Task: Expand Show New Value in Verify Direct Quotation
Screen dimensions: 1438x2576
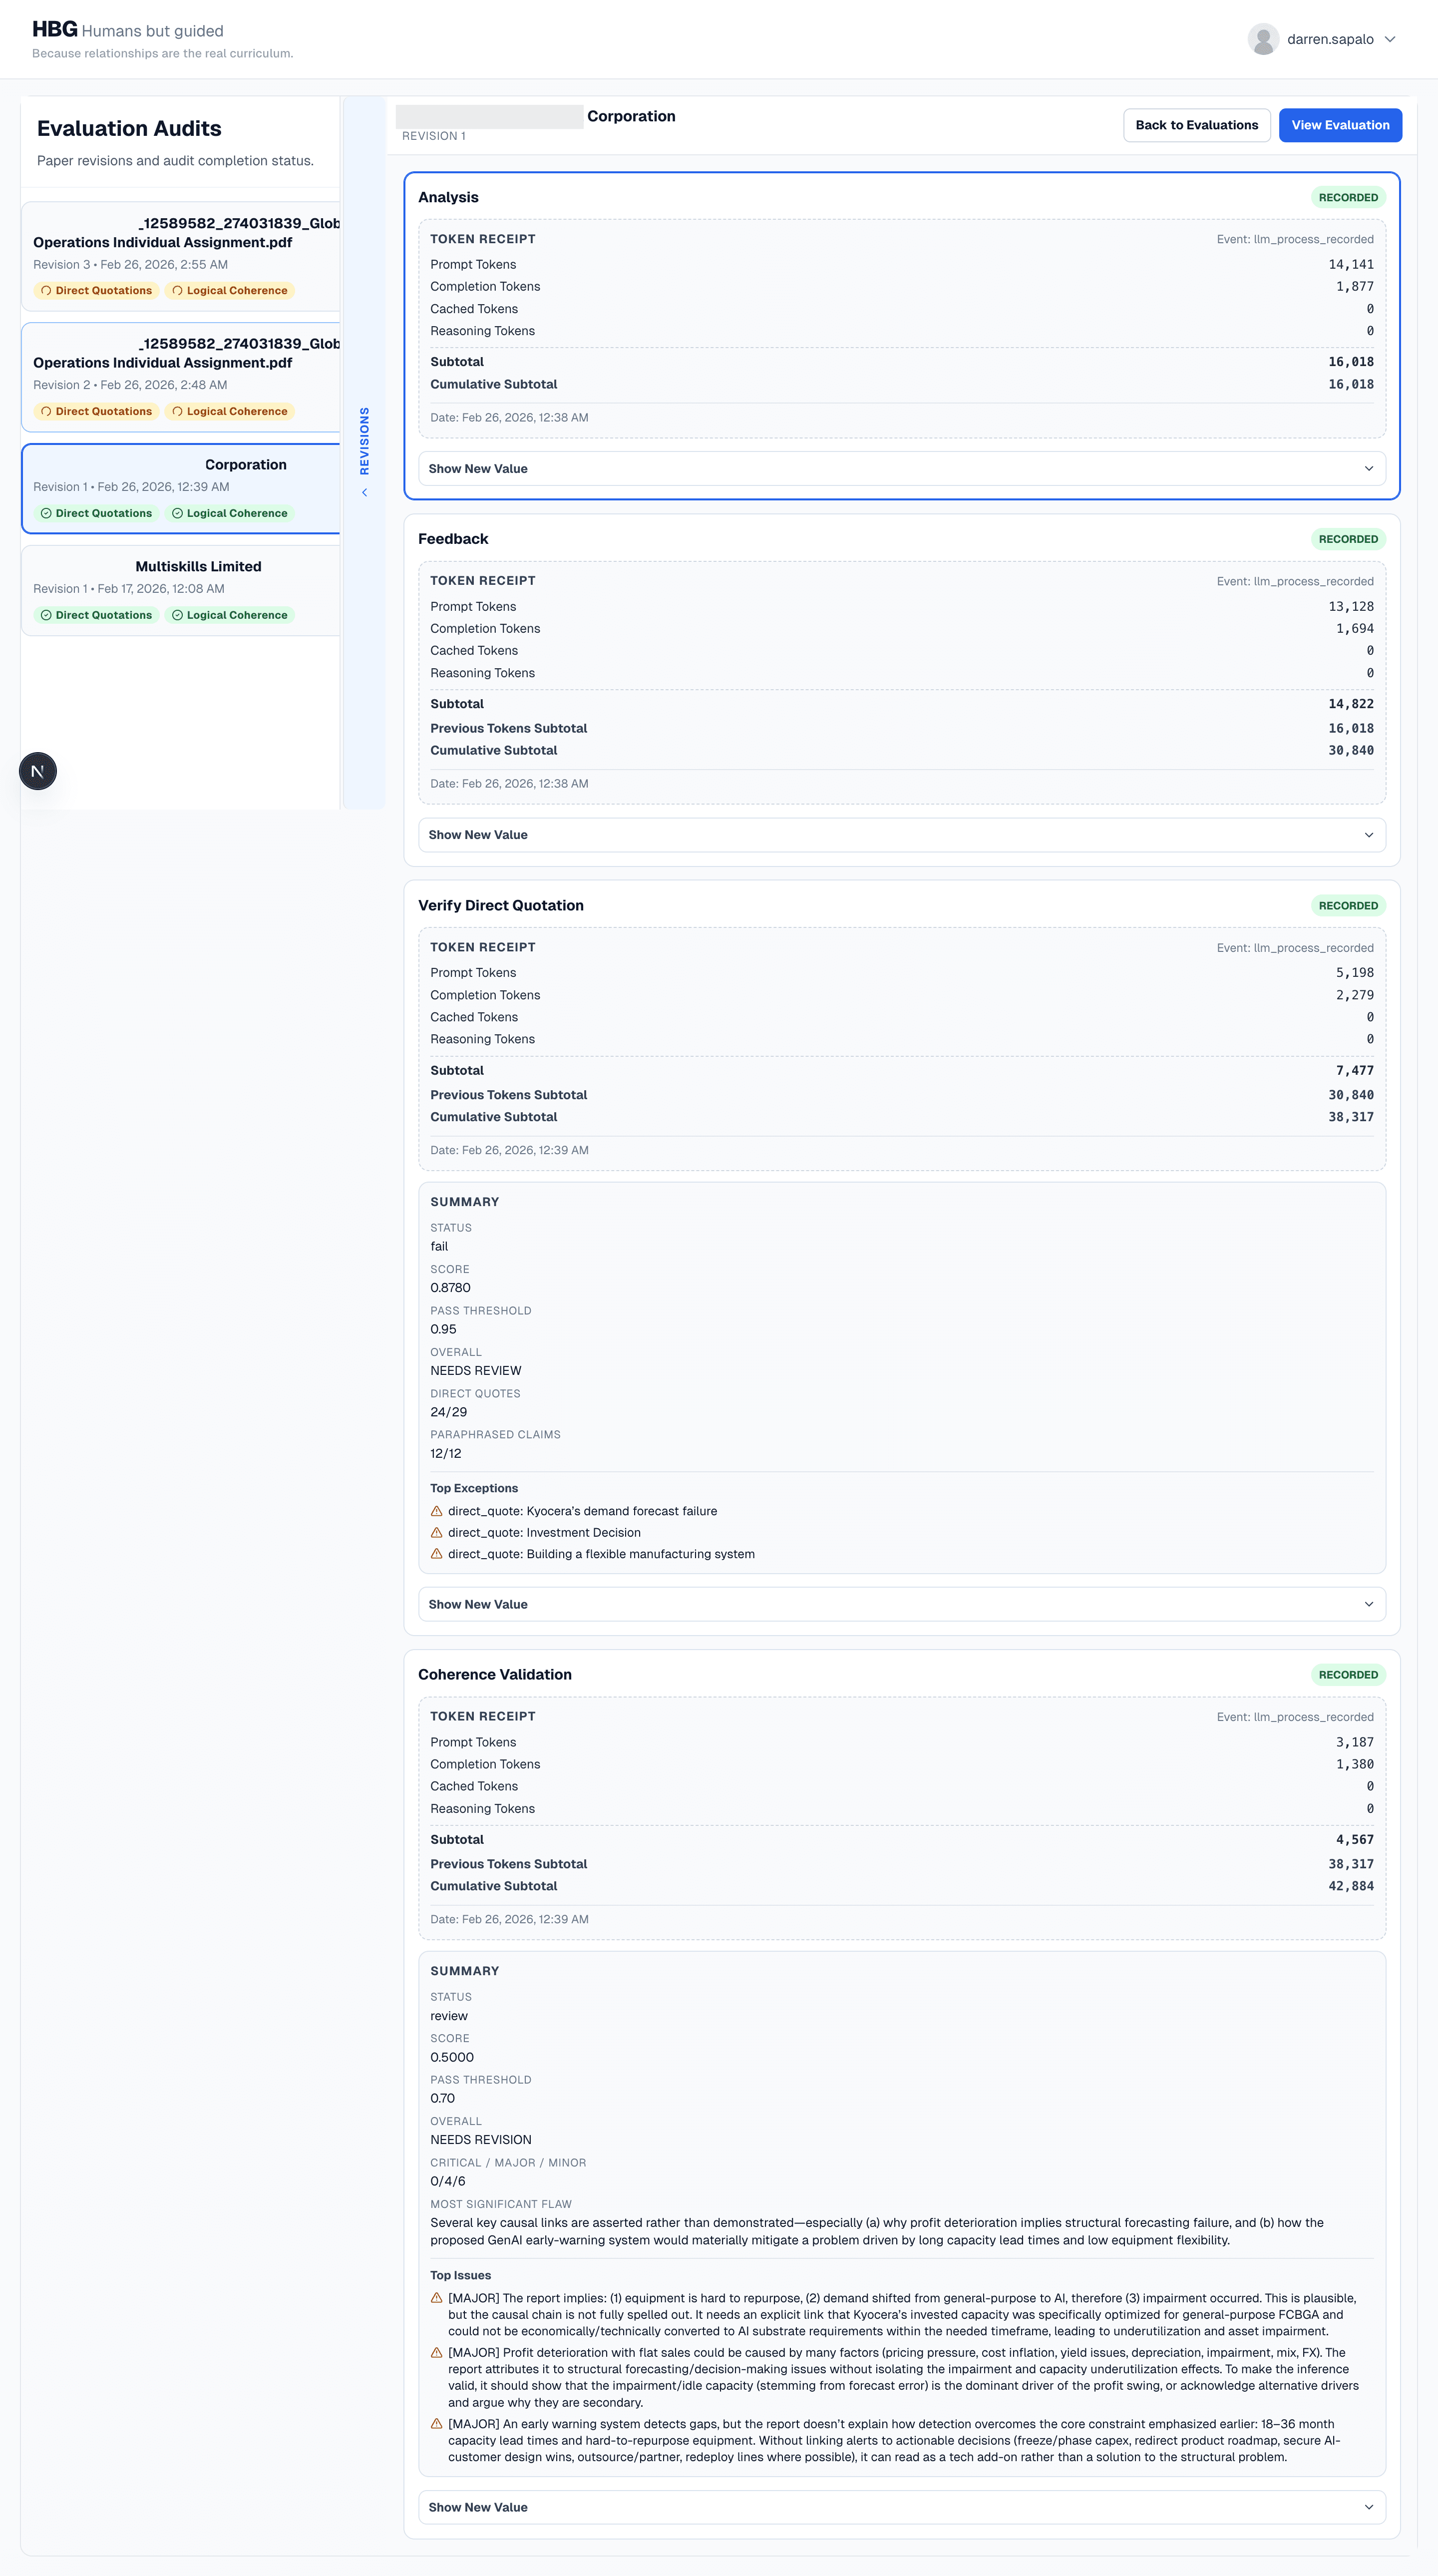Action: tap(899, 1604)
